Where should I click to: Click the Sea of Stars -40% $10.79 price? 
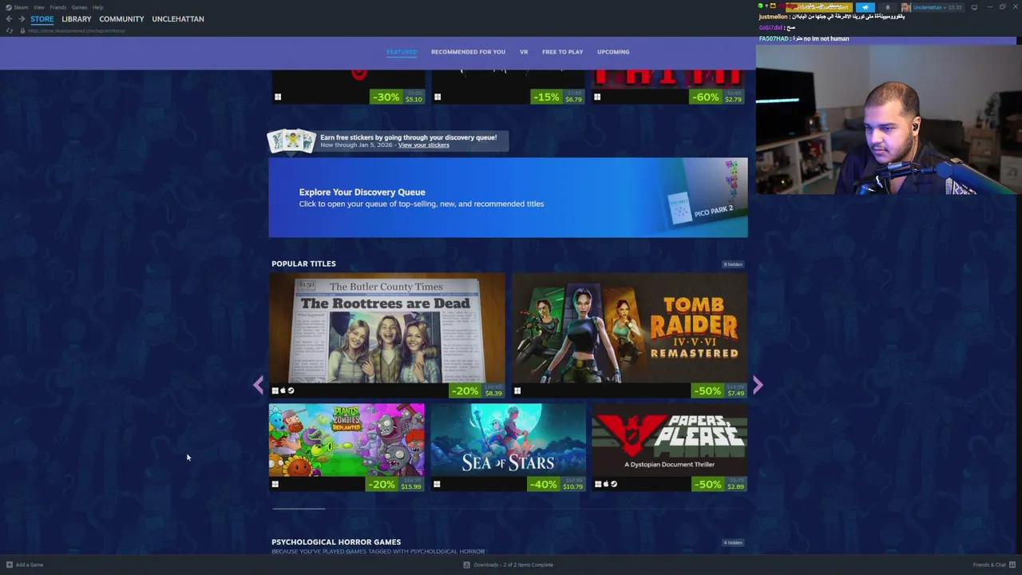[557, 484]
